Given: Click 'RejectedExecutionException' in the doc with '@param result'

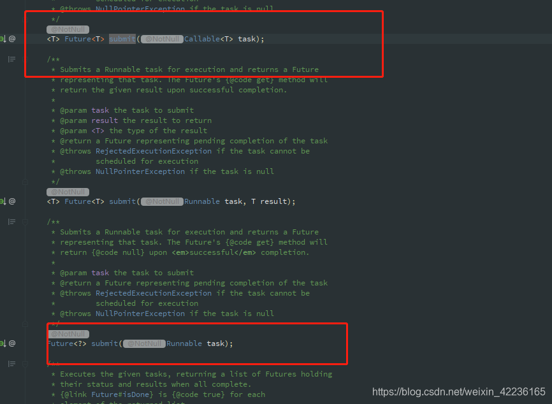Looking at the screenshot, I should (x=154, y=151).
